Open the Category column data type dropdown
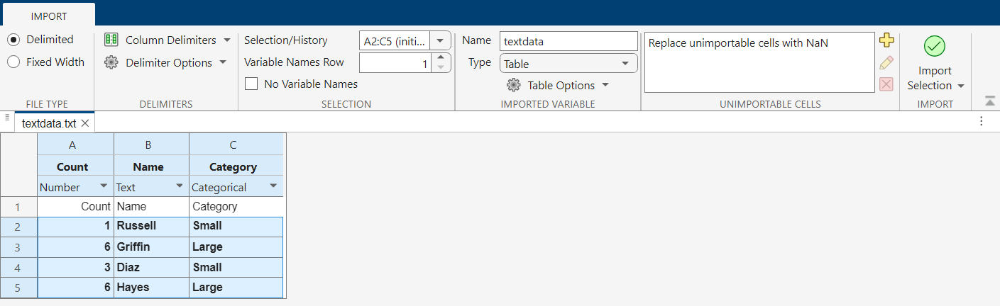Viewport: 1000px width, 306px height. (x=273, y=187)
